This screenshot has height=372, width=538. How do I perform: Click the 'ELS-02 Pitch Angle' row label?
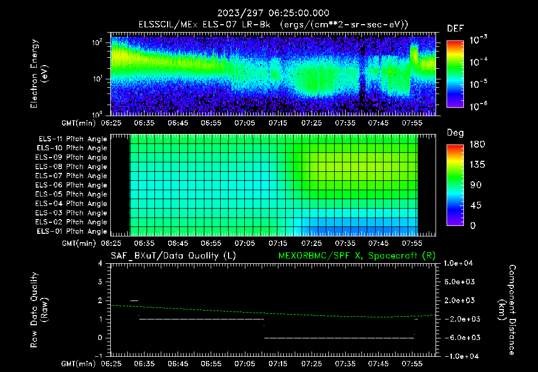point(71,222)
